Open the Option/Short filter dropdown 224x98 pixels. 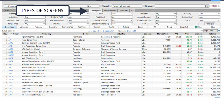click(210, 17)
